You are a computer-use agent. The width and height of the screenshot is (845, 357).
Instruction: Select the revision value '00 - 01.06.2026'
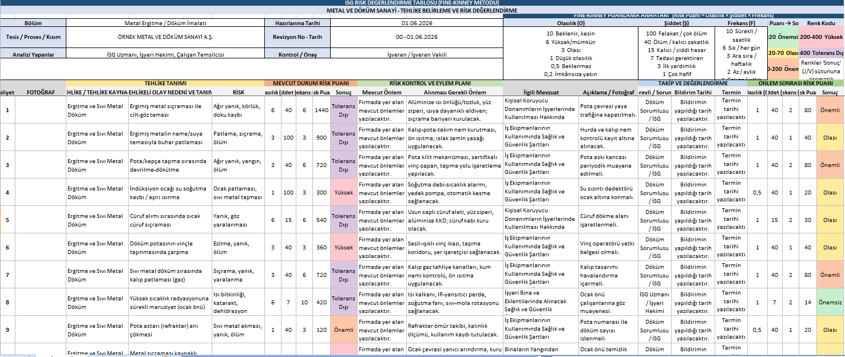pos(416,37)
